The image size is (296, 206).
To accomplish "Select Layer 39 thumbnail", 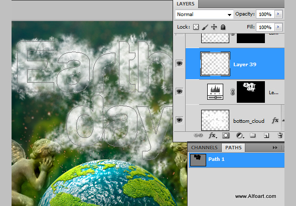I will click(215, 64).
